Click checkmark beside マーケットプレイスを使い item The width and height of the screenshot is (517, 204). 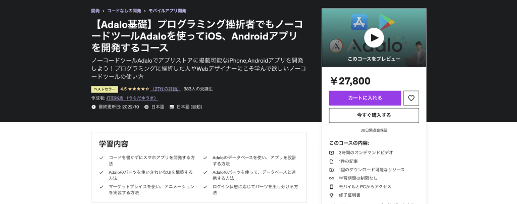click(101, 187)
